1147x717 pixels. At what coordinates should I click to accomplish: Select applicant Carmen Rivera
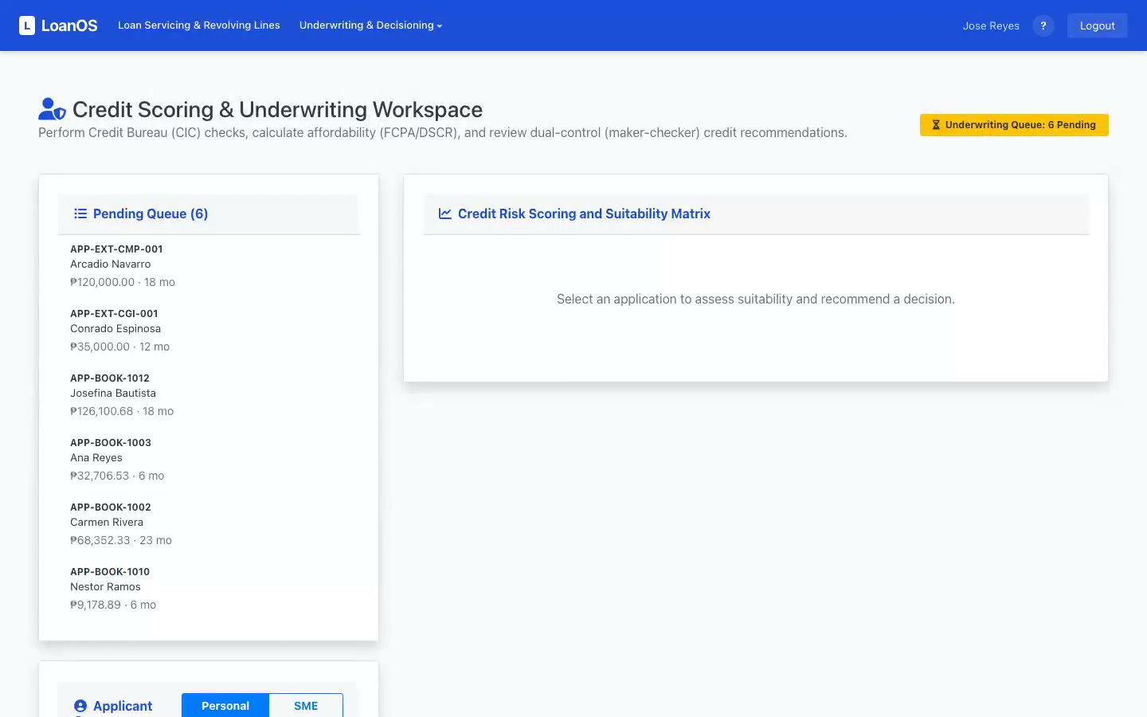point(107,523)
